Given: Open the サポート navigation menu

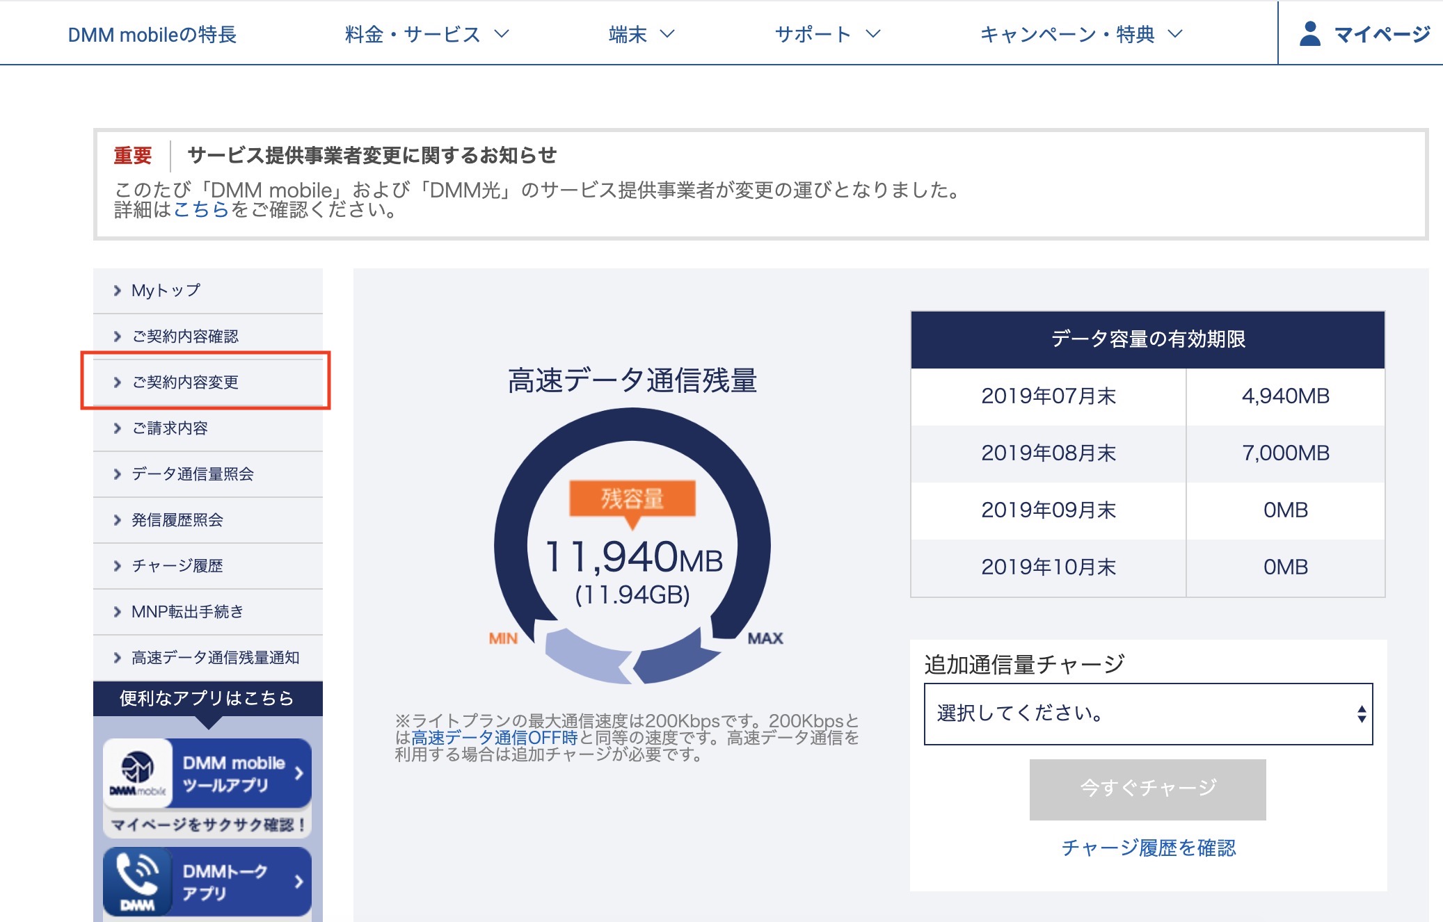Looking at the screenshot, I should pos(829,33).
